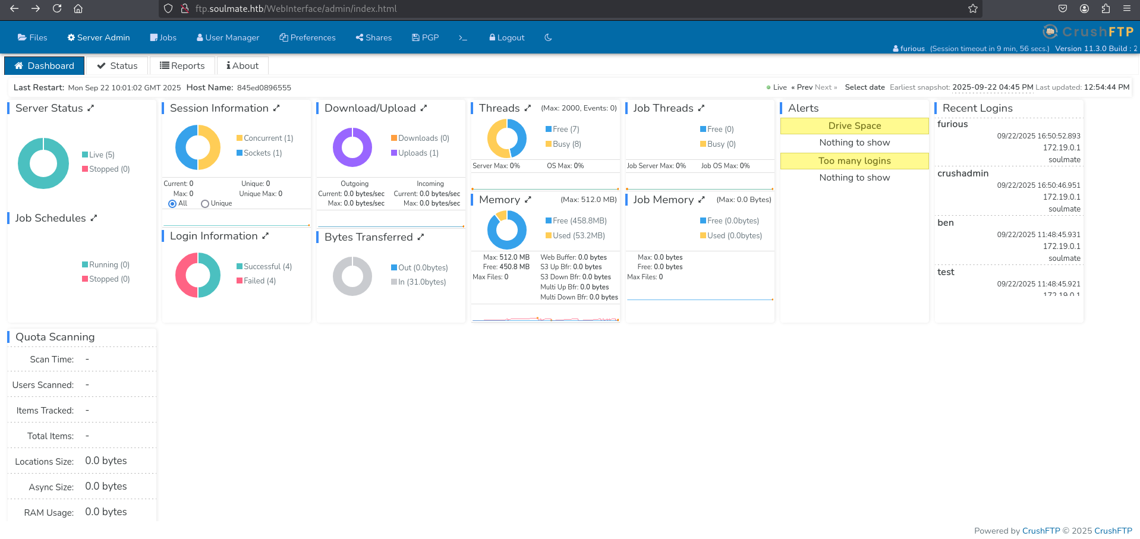This screenshot has width=1140, height=539.
Task: Expand the Bytes Transferred panel
Action: 421,237
